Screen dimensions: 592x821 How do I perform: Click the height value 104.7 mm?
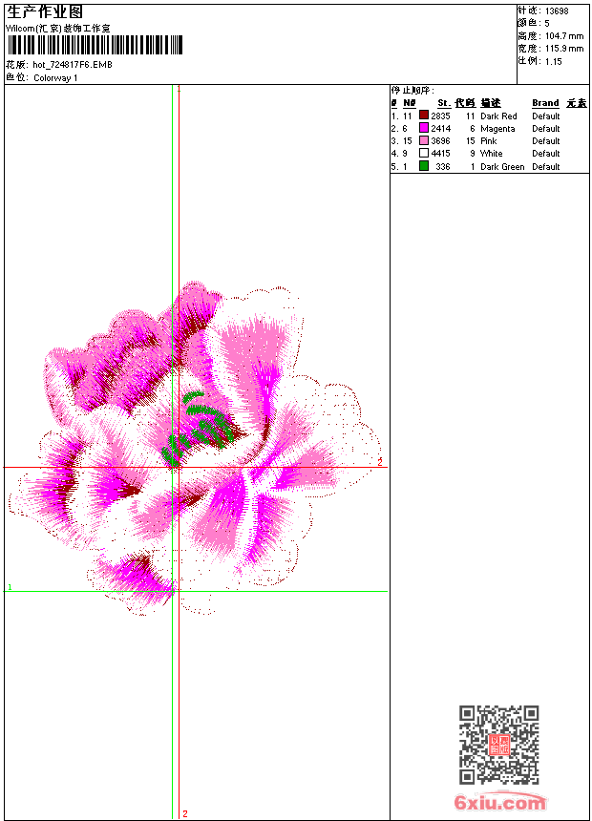(563, 35)
